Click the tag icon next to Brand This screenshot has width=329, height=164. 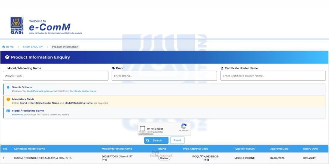click(114, 68)
